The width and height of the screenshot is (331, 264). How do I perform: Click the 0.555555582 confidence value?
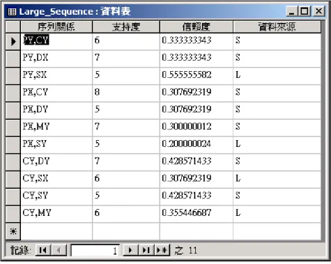pyautogui.click(x=197, y=76)
